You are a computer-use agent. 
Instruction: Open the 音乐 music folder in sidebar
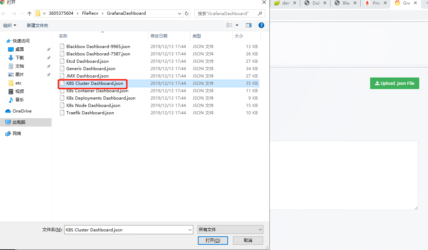(x=20, y=100)
